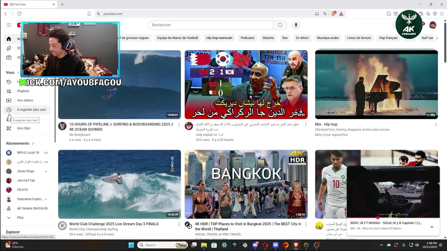
Task: Show more category chips with right arrow
Action: click(x=437, y=38)
